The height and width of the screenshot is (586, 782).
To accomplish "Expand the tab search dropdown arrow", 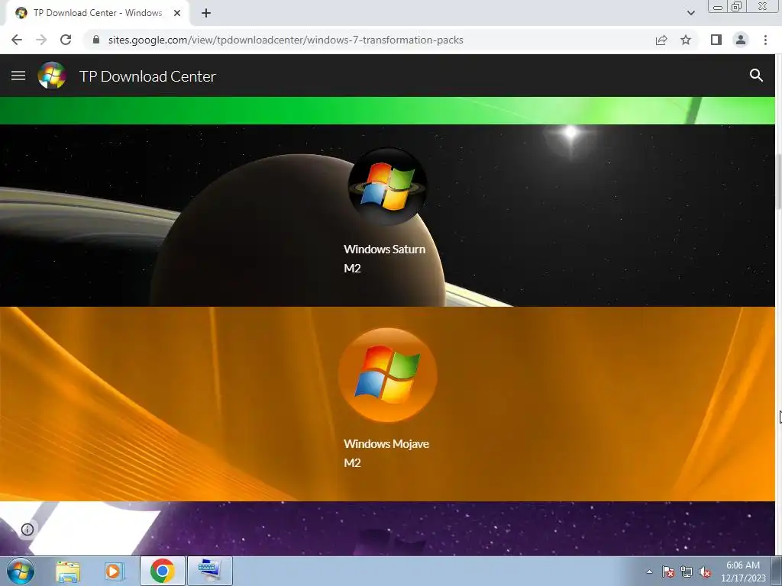I will (x=690, y=13).
